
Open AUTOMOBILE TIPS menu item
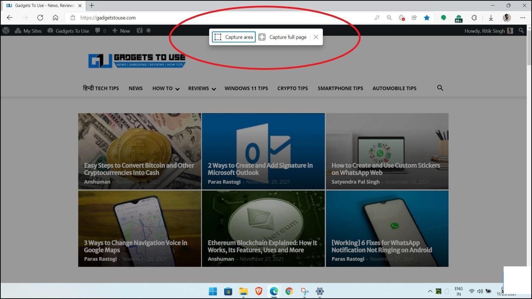pyautogui.click(x=394, y=88)
